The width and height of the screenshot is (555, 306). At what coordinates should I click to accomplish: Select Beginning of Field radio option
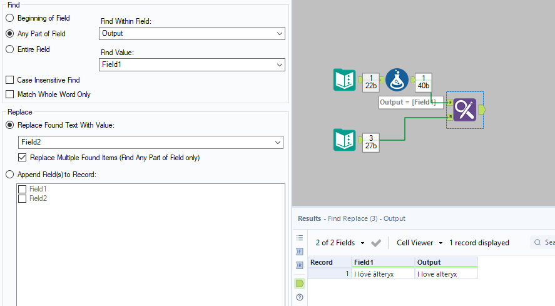pyautogui.click(x=10, y=18)
